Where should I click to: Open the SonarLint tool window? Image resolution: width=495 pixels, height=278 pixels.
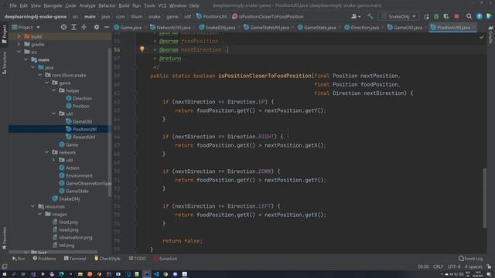coord(165,259)
